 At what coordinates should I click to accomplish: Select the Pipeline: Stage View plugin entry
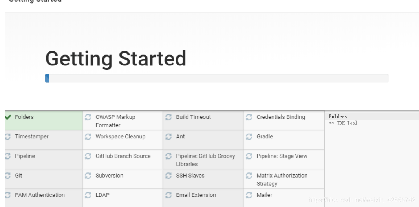click(284, 159)
